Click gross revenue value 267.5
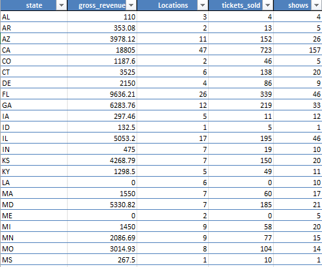The width and height of the screenshot is (322, 267). click(126, 260)
